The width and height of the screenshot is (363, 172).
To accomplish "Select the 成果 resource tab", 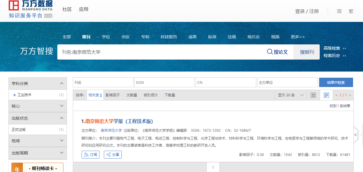I will tap(192, 37).
